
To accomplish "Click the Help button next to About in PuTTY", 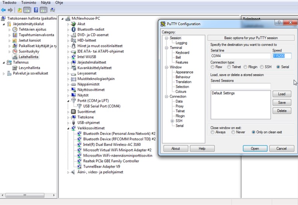I will [x=202, y=149].
